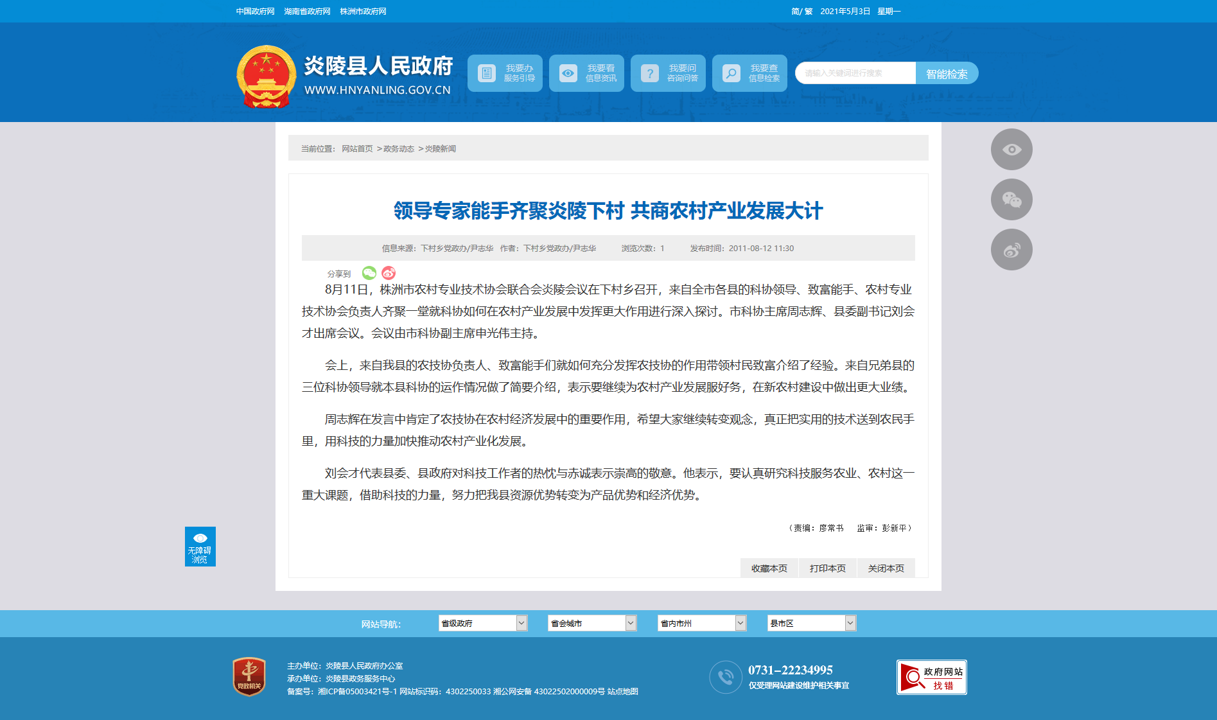The width and height of the screenshot is (1217, 720).
Task: Open the 党政机关 badge icon
Action: click(x=249, y=676)
